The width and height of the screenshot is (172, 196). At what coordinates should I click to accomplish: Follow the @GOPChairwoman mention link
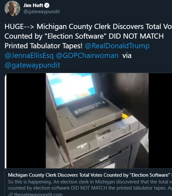coord(87,55)
